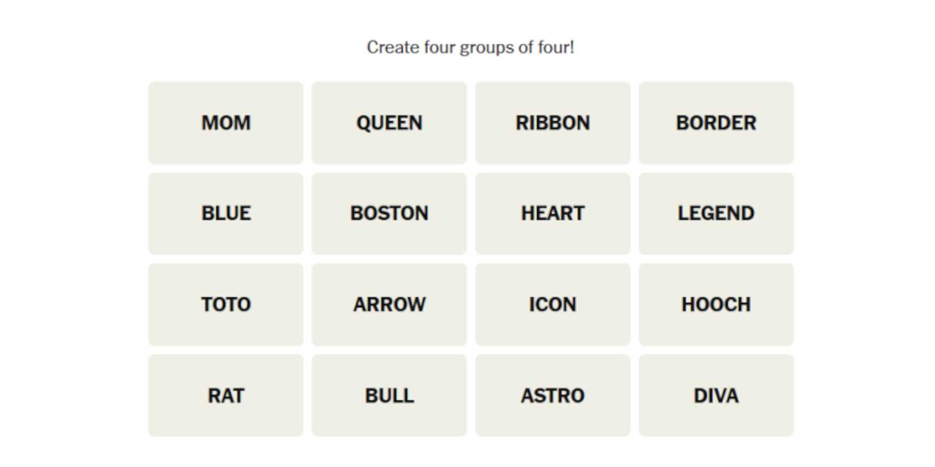Screen dimensions: 935x467
Task: Select the ICON tile
Action: coord(552,305)
